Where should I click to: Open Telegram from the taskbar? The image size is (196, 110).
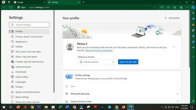coord(109,107)
